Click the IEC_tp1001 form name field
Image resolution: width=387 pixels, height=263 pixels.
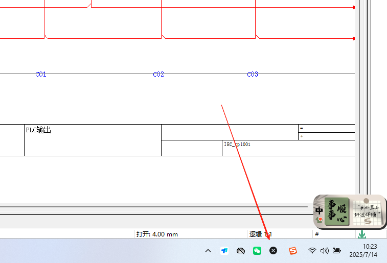237,145
